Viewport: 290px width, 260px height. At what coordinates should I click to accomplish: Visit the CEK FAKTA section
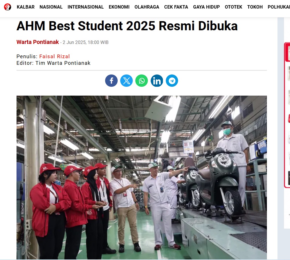point(176,7)
